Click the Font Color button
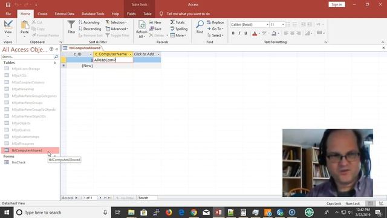The width and height of the screenshot is (387, 218). [255, 33]
